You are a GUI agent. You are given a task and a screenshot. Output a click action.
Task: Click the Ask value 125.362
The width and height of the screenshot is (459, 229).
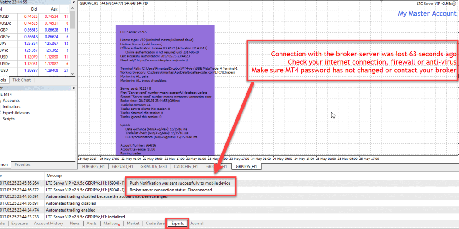52,50
